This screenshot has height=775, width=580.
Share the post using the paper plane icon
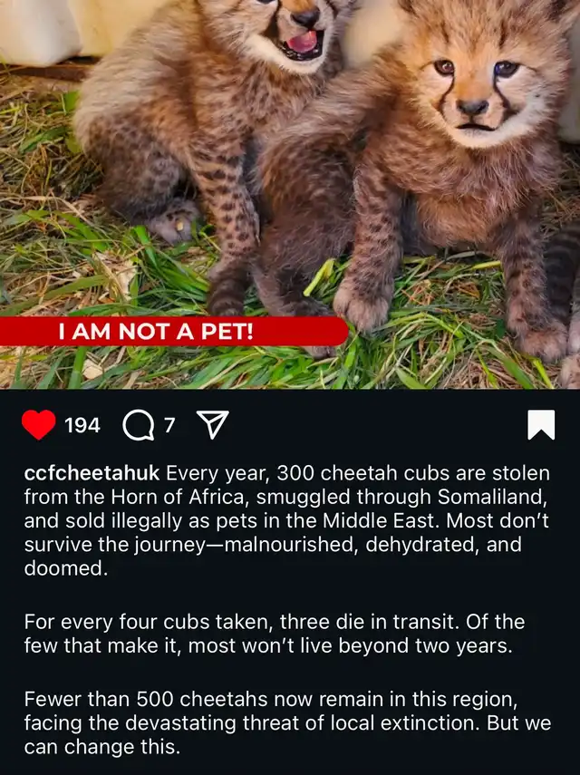pyautogui.click(x=213, y=424)
